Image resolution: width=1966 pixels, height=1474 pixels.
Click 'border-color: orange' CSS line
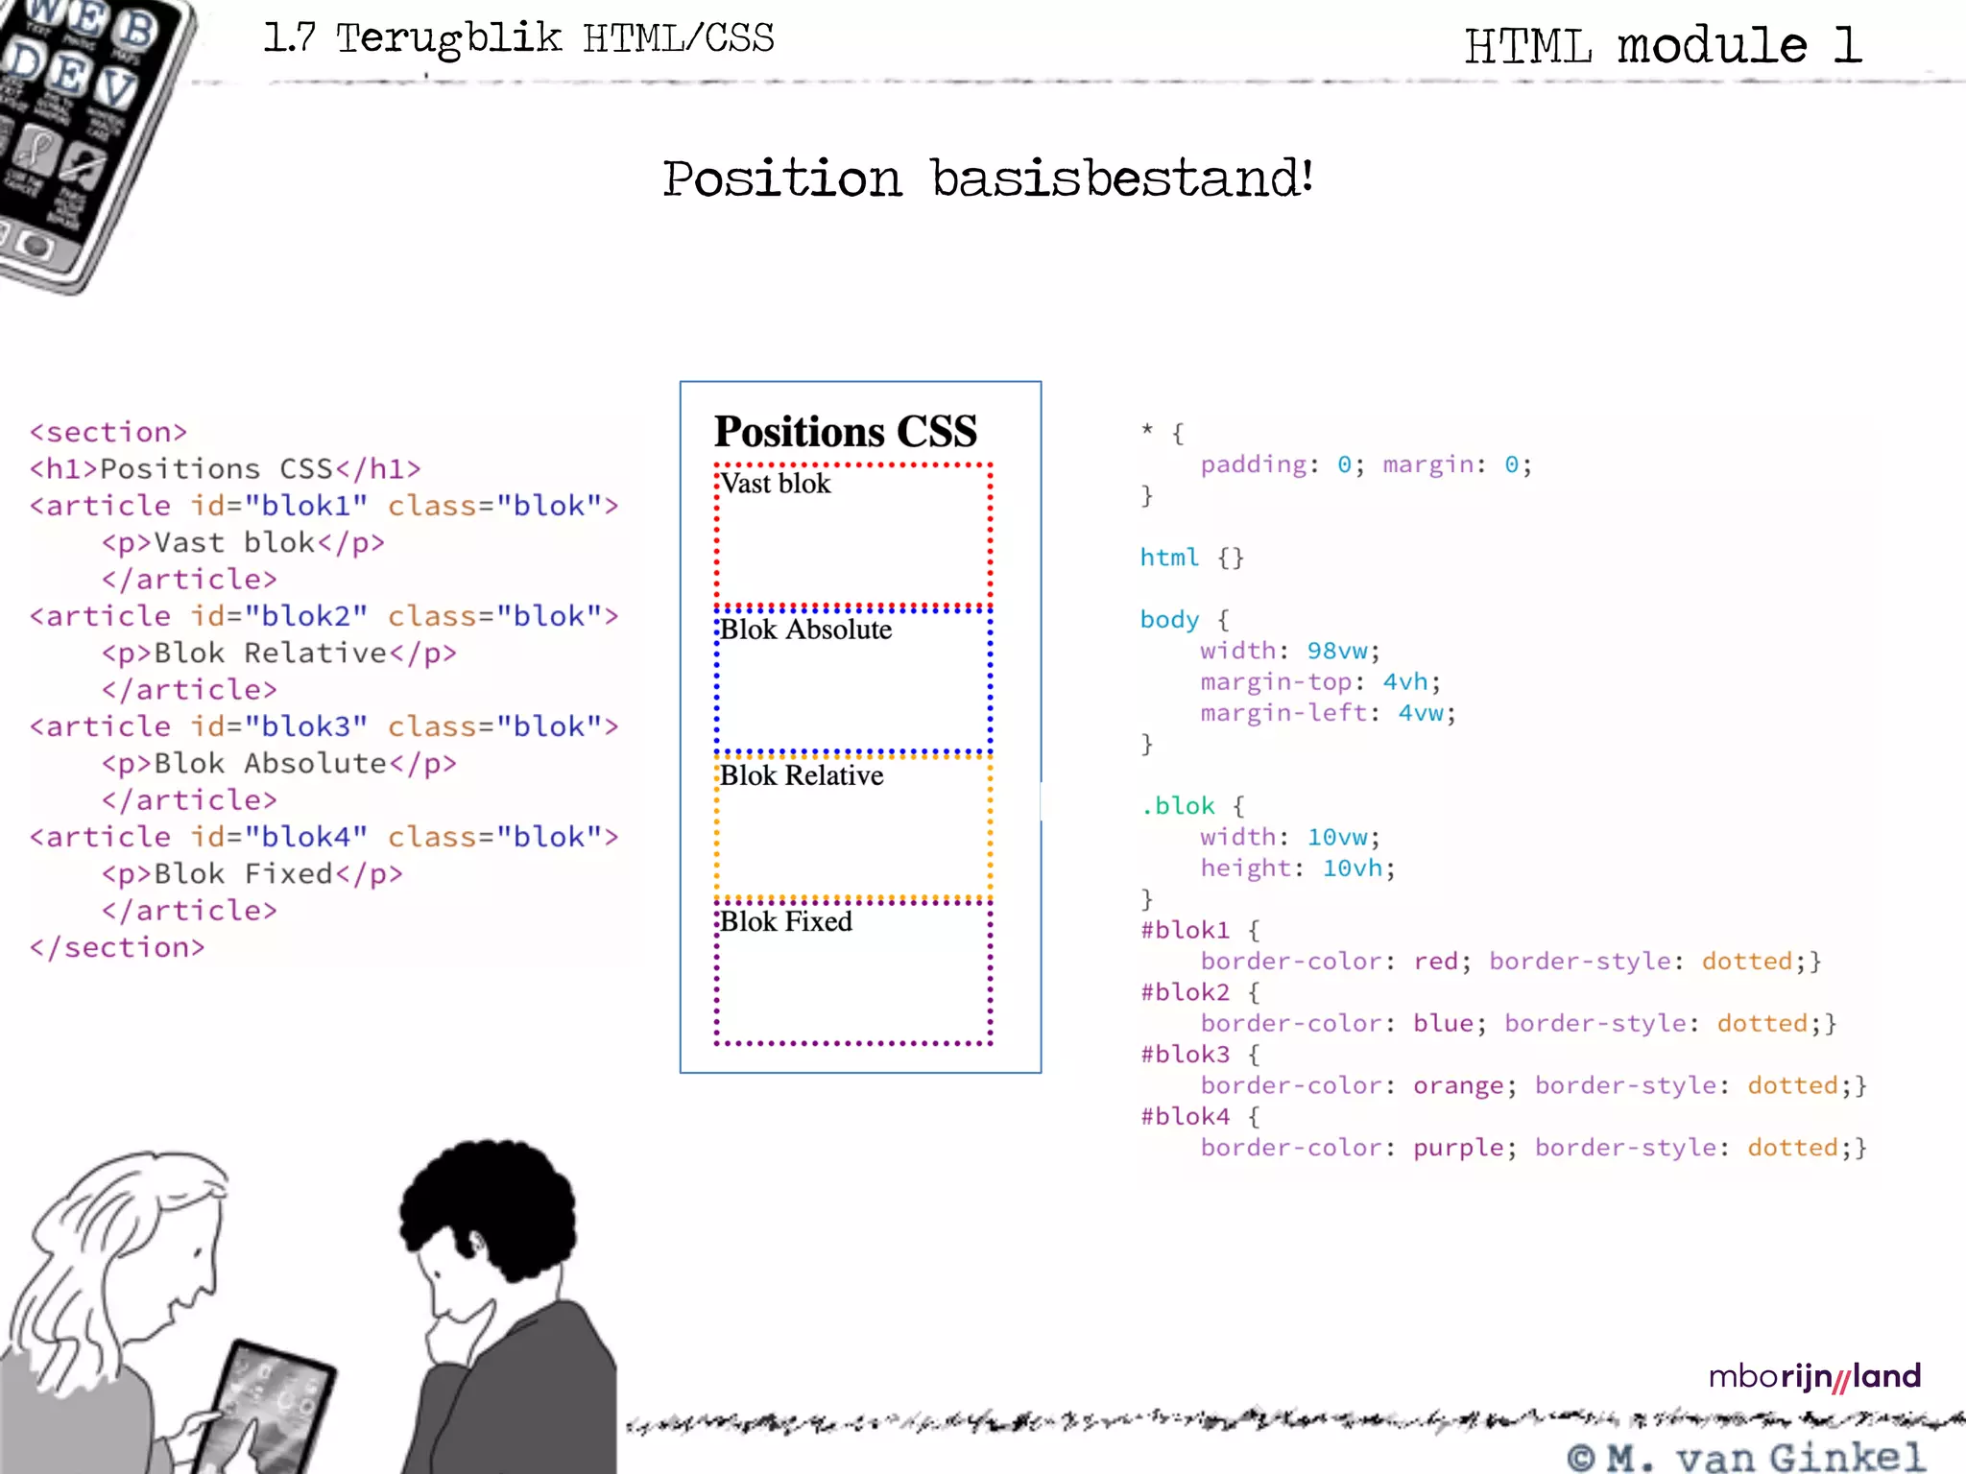click(1534, 1085)
